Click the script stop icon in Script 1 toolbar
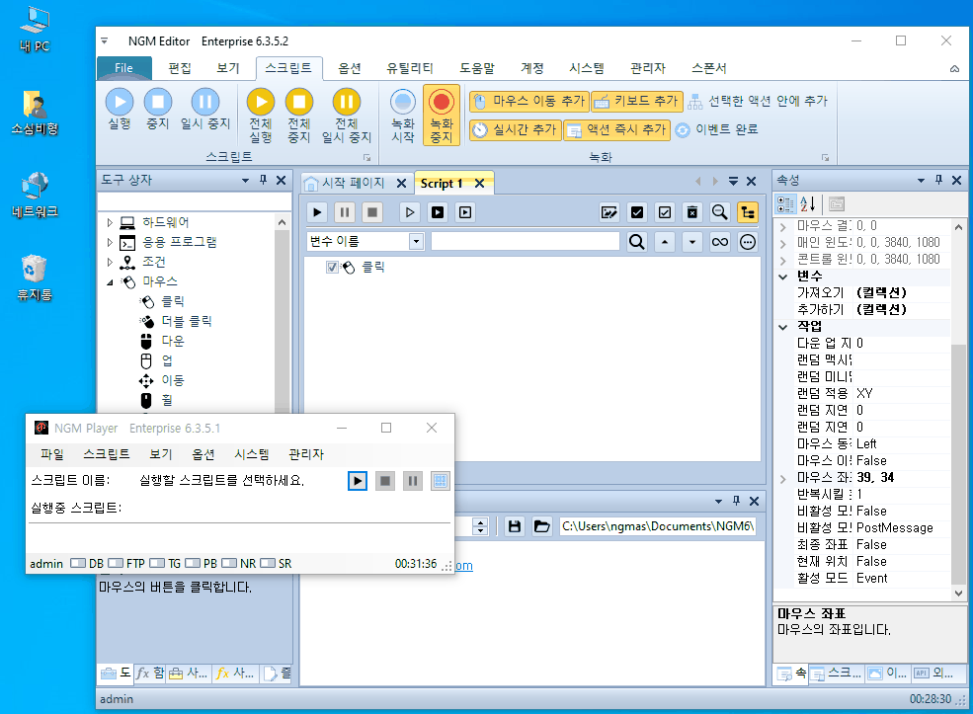 click(372, 212)
